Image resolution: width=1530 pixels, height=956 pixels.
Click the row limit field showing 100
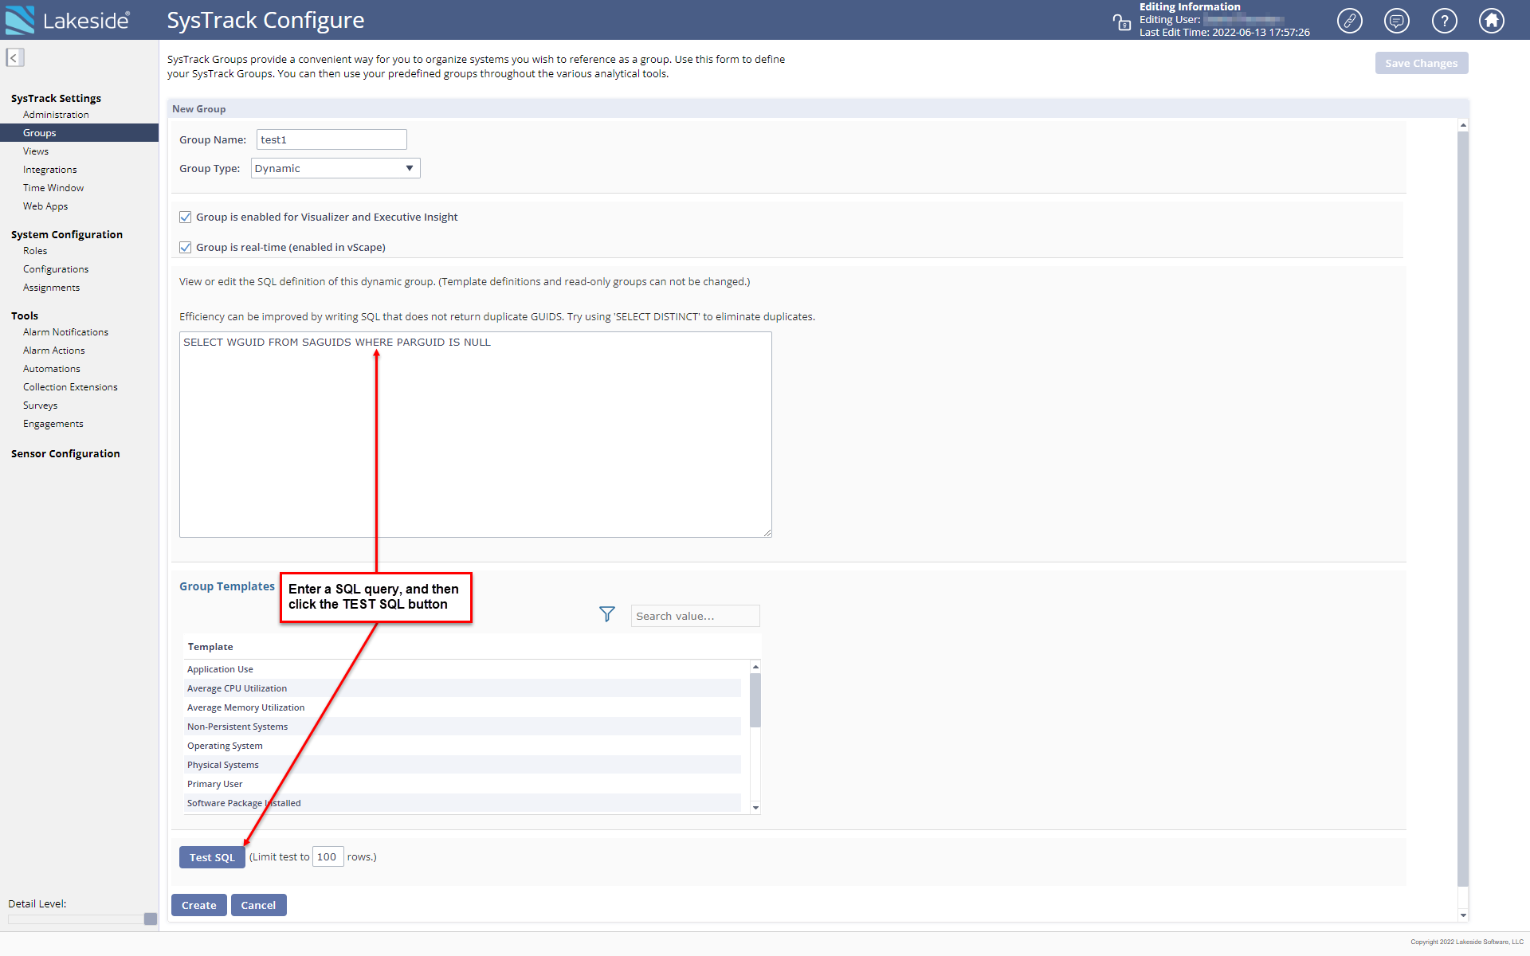[328, 857]
